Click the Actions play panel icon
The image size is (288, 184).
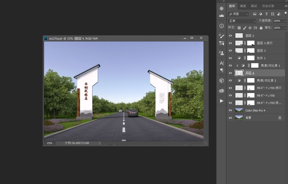point(221,101)
